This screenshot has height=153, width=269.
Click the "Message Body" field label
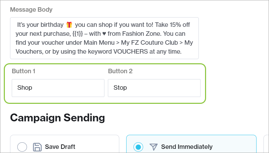pyautogui.click(x=31, y=9)
